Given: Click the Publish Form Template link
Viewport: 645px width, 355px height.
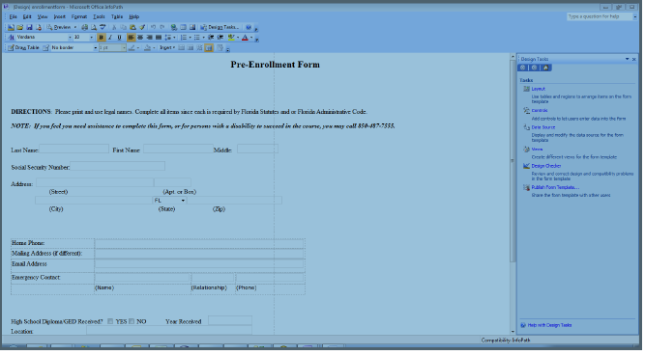Looking at the screenshot, I should click(x=555, y=187).
